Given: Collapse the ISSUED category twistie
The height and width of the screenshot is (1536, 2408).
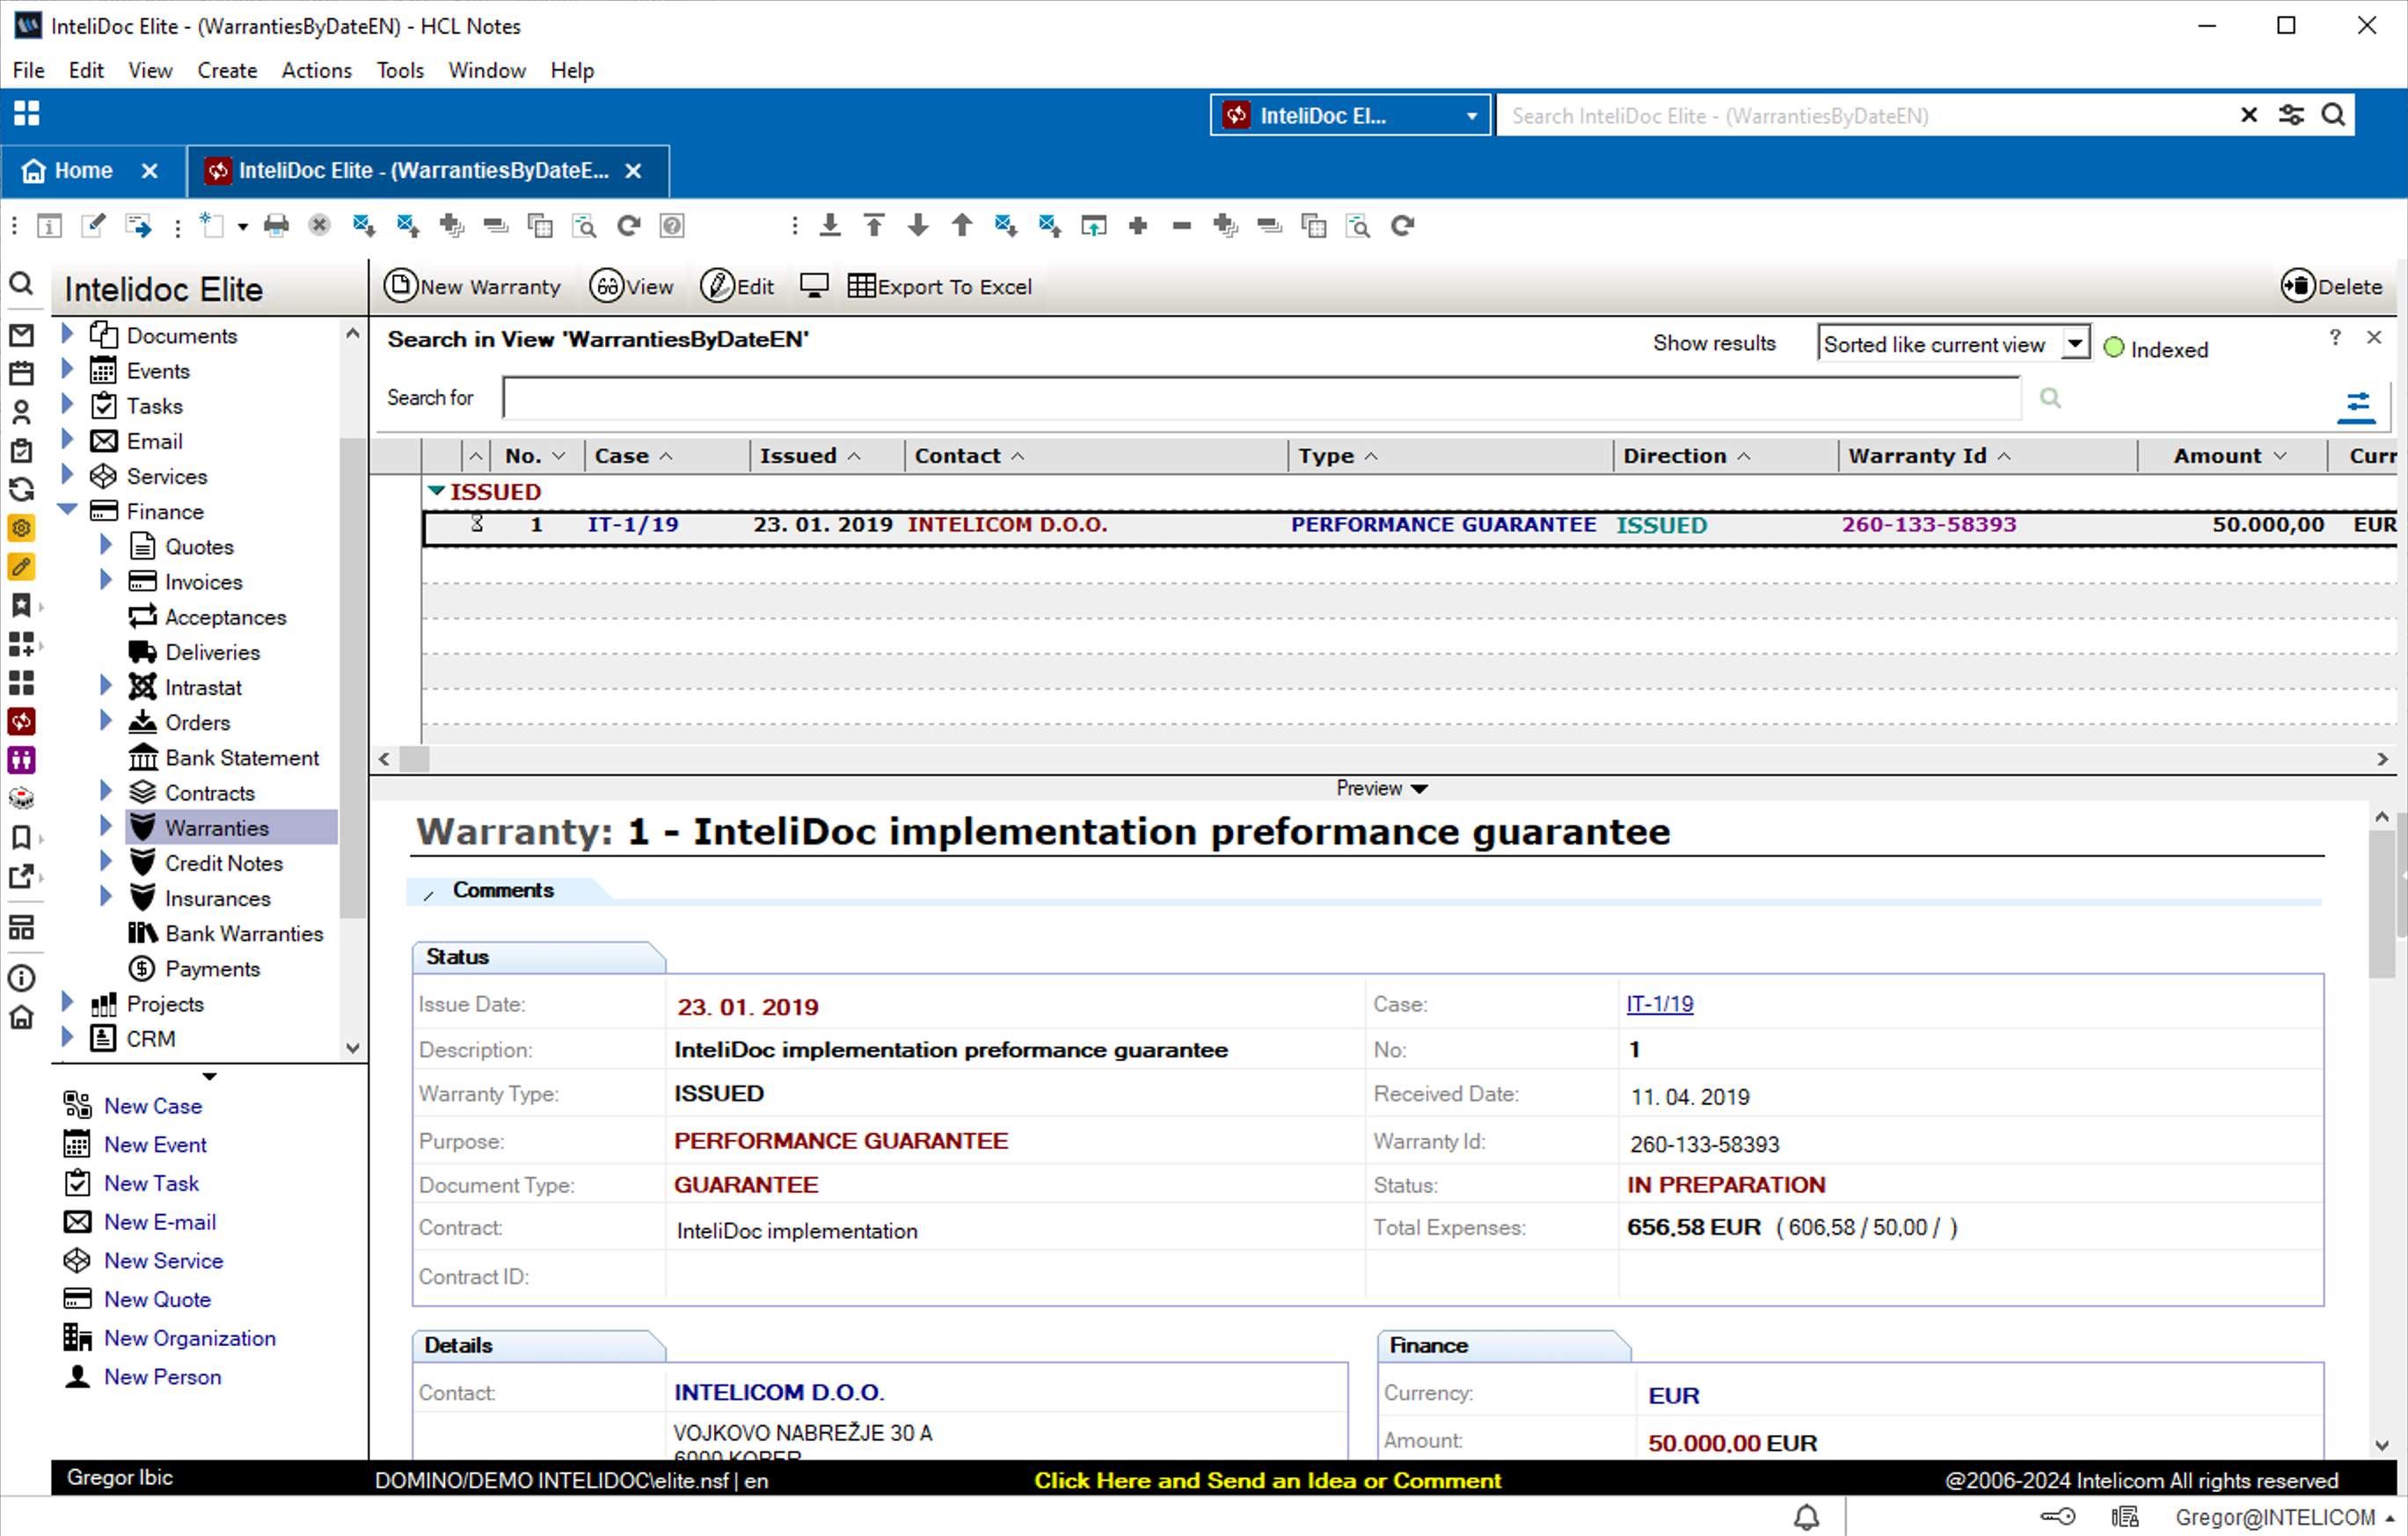Looking at the screenshot, I should (436, 491).
